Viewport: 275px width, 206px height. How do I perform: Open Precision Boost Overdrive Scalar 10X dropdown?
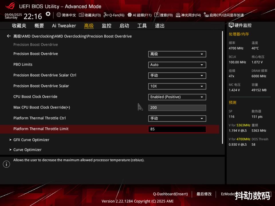point(177,86)
